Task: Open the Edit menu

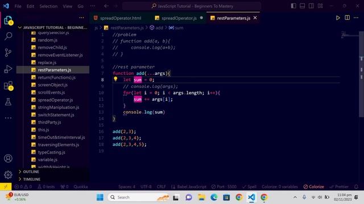Action: pyautogui.click(x=30, y=6)
